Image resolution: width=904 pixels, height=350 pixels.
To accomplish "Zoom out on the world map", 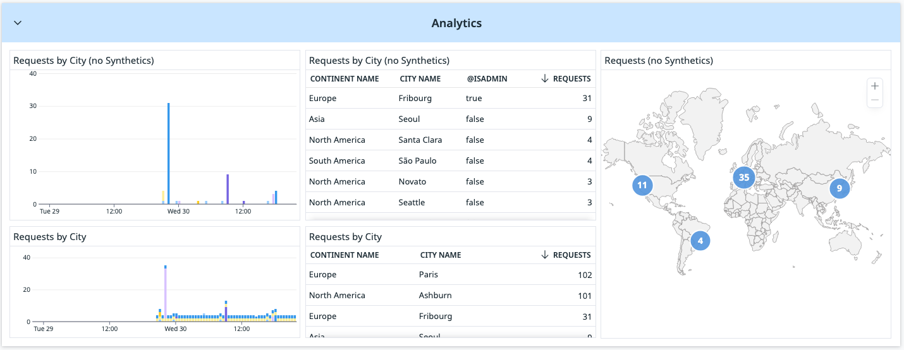I will [875, 100].
